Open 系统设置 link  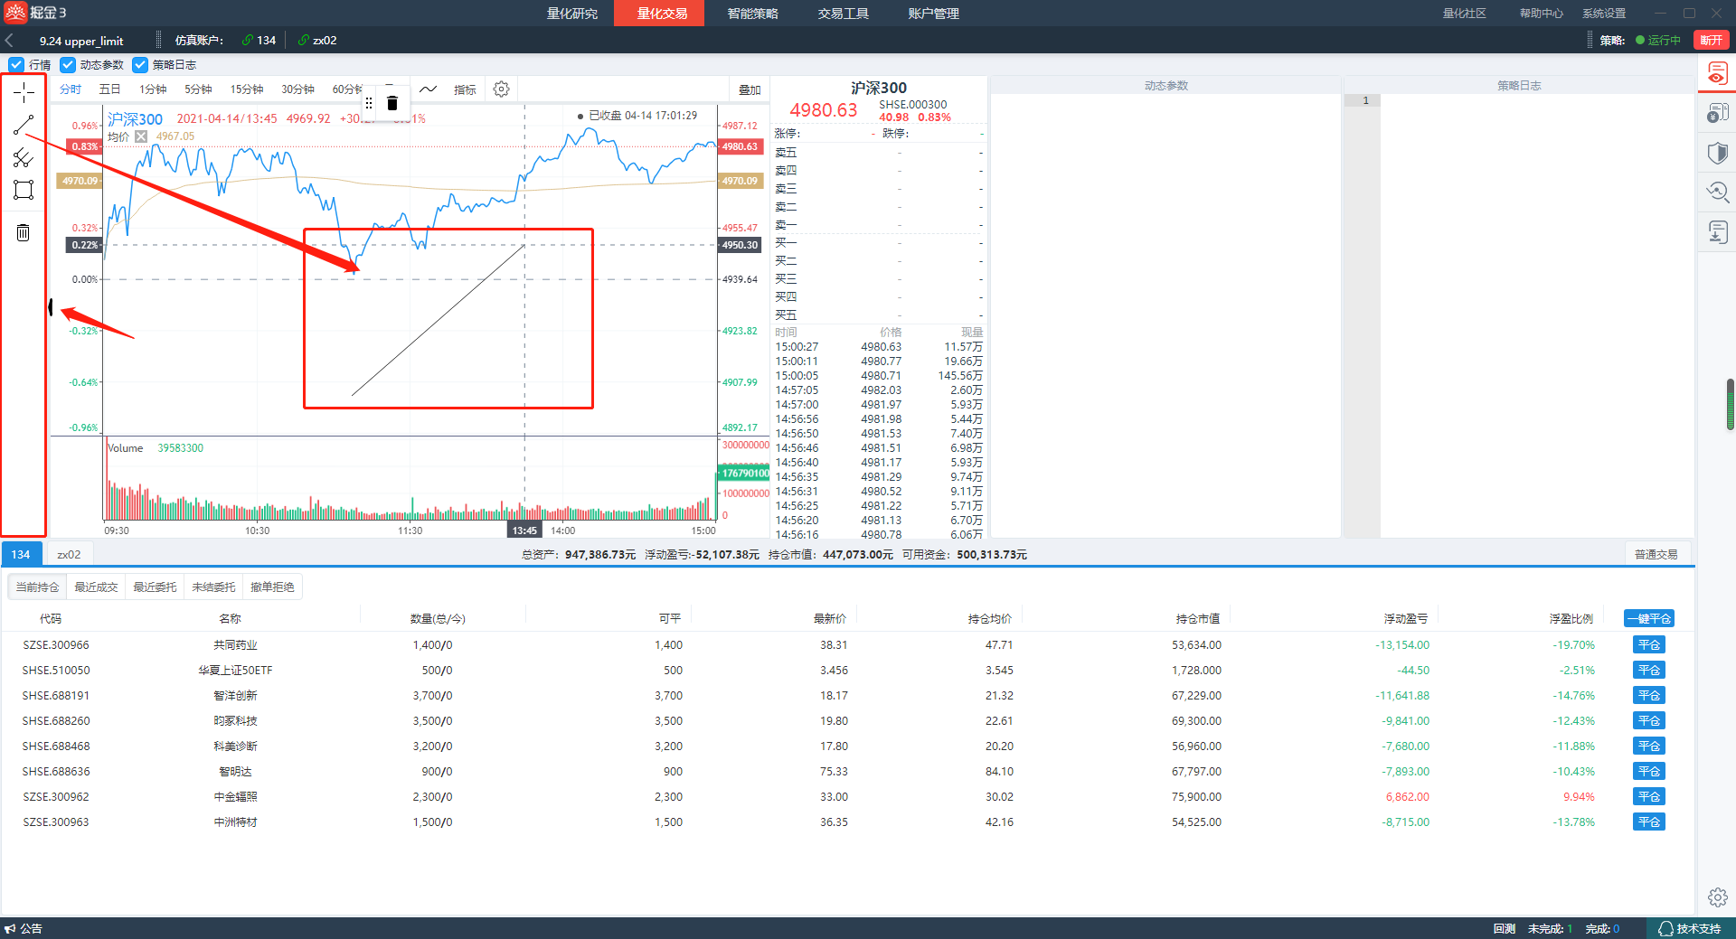(1604, 14)
